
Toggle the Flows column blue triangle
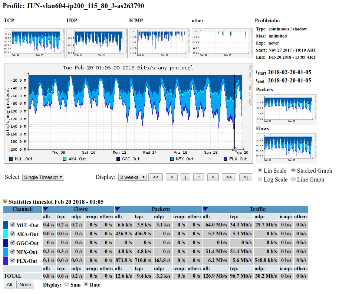tap(46, 209)
